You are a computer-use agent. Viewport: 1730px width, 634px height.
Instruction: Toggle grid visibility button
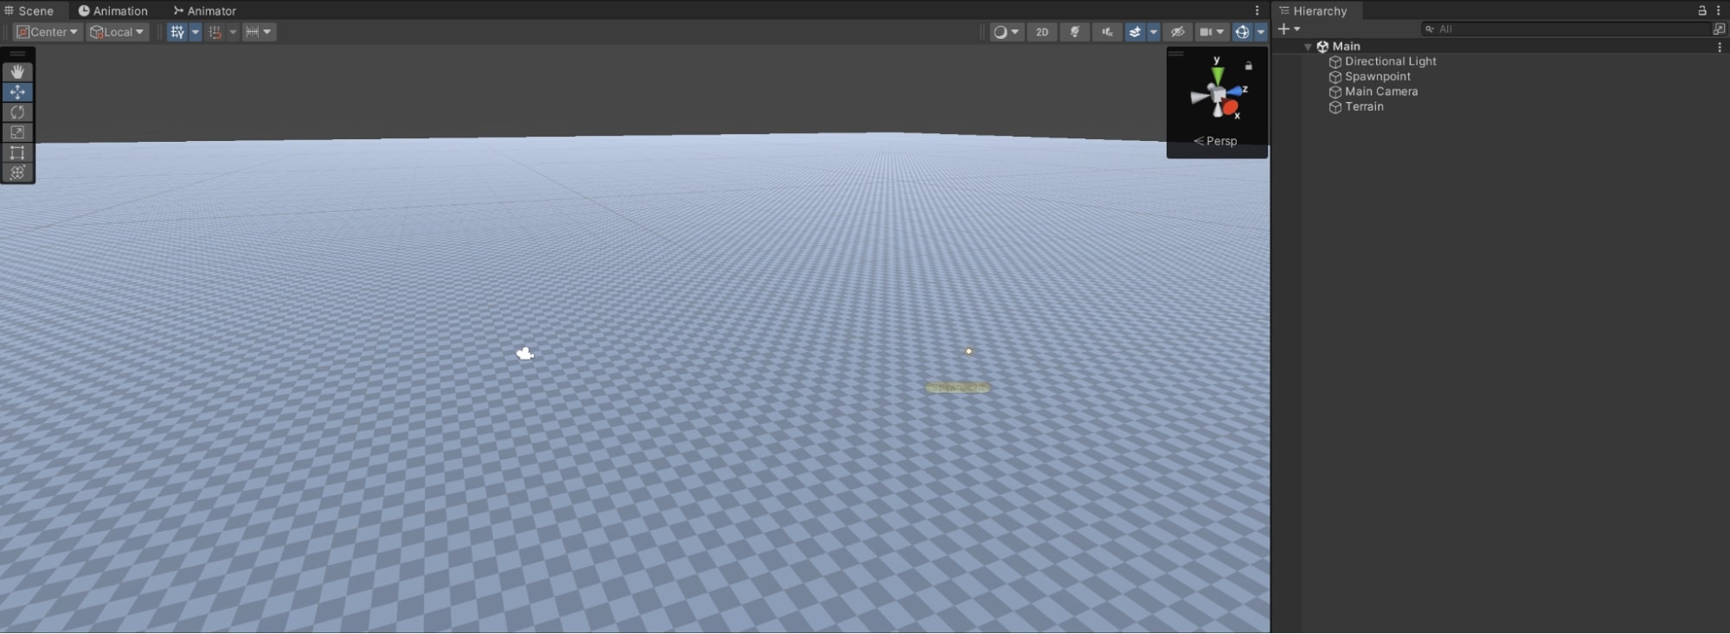point(177,32)
